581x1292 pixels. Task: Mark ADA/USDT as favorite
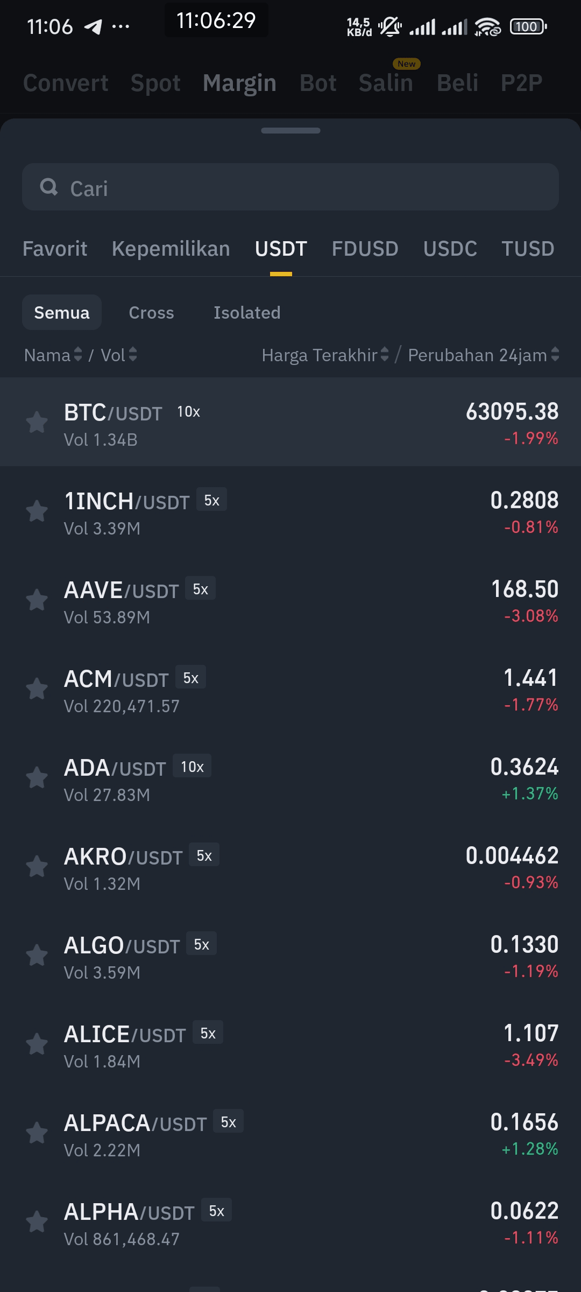point(37,778)
